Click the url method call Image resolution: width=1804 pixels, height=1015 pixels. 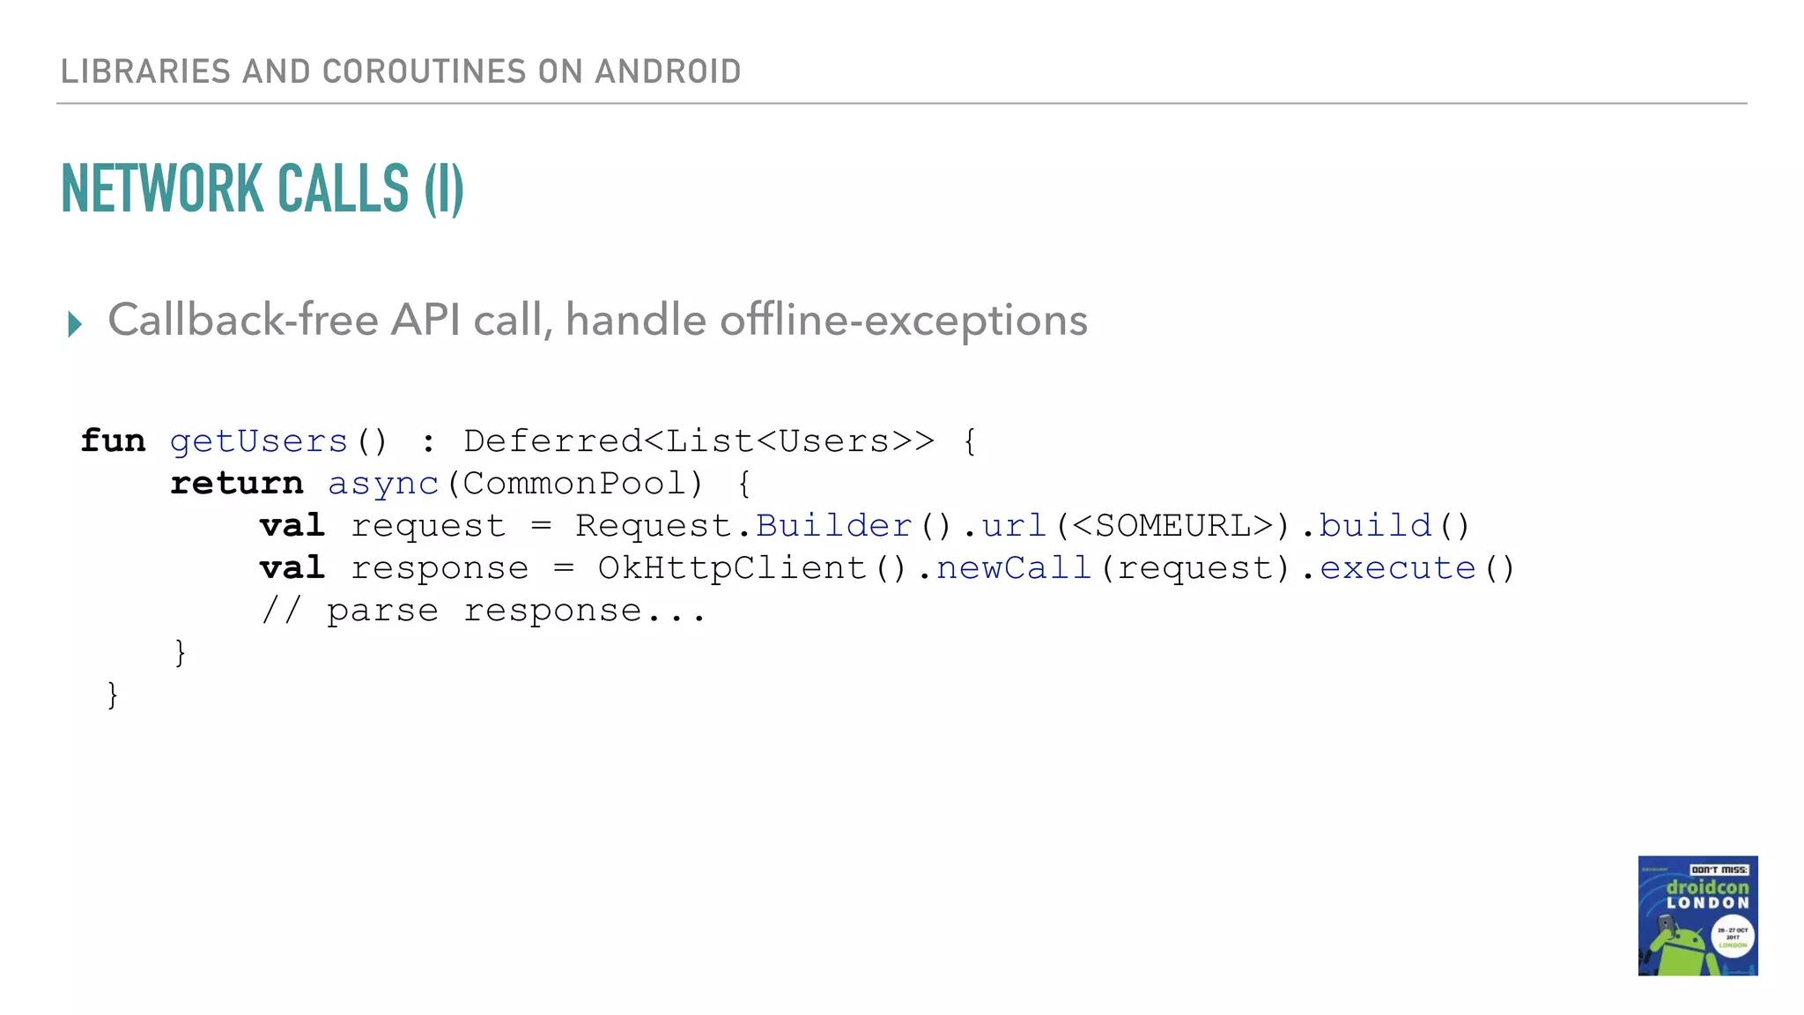(x=1014, y=525)
